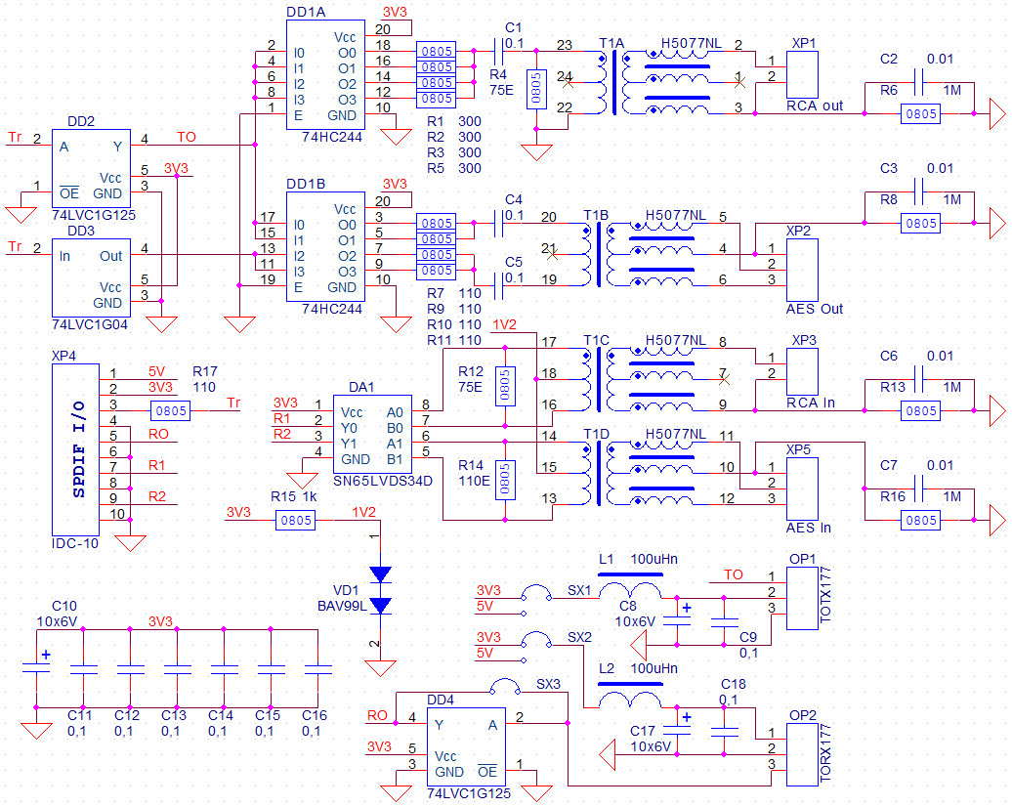This screenshot has height=807, width=1012.
Task: Click the R11 110 value list entry
Action: click(454, 340)
